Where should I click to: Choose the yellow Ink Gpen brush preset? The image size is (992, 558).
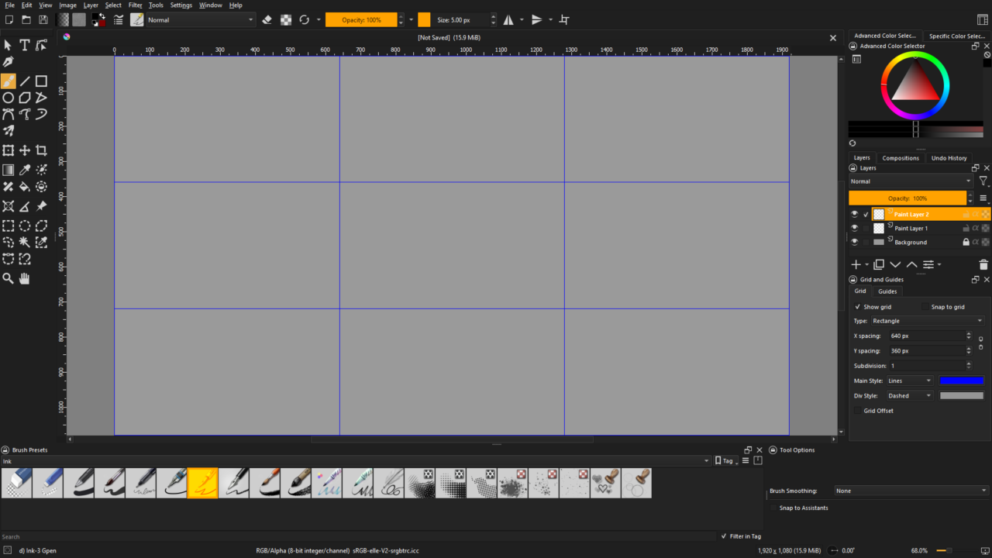[x=202, y=483]
